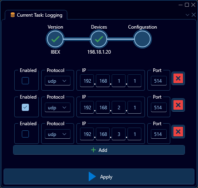Click fourth octet field in the second IP row
This screenshot has width=198, height=188.
135,107
